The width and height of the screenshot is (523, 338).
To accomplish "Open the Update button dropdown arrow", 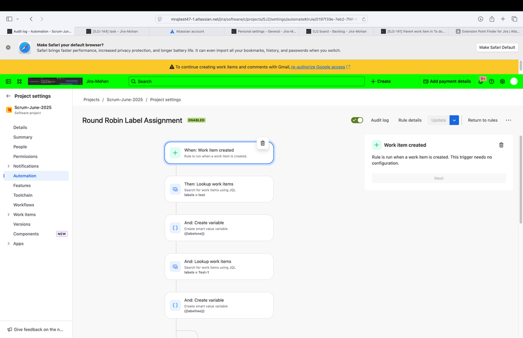I will [x=454, y=120].
